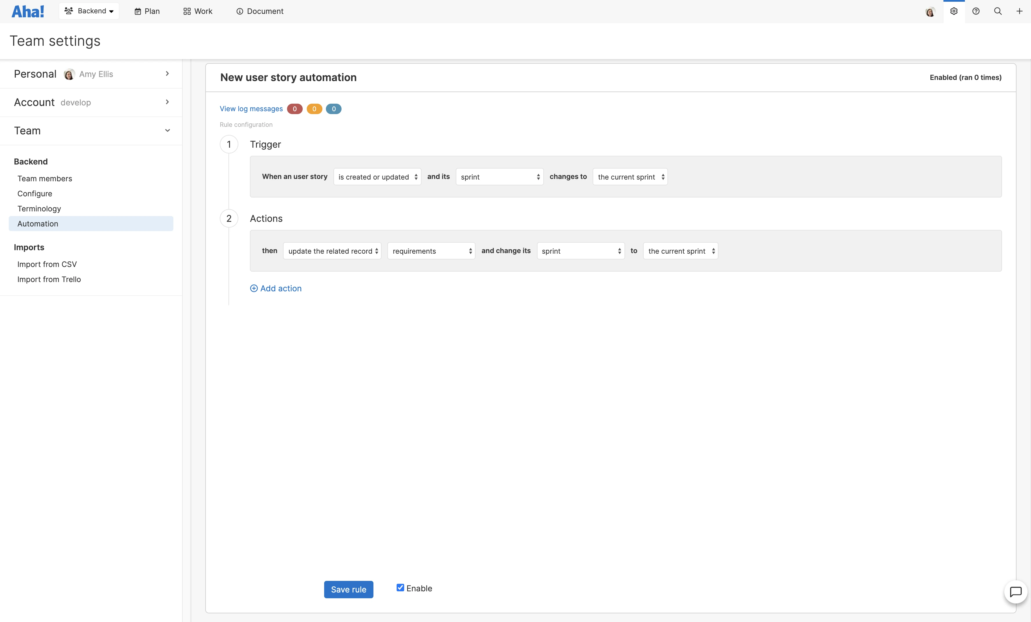Click the Save rule button
The width and height of the screenshot is (1031, 622).
pyautogui.click(x=348, y=589)
